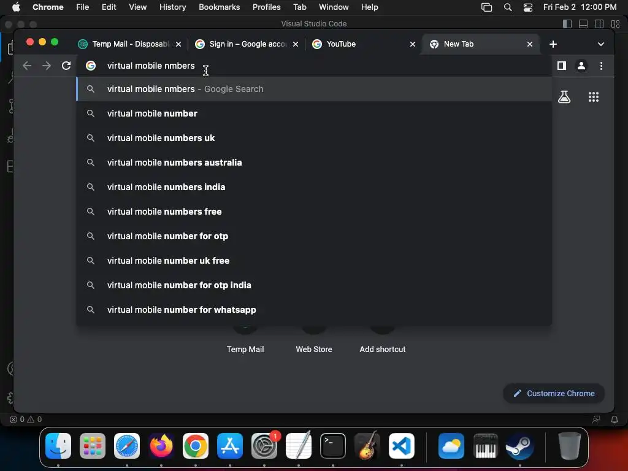
Task: Click the Add shortcut tile
Action: 383,340
